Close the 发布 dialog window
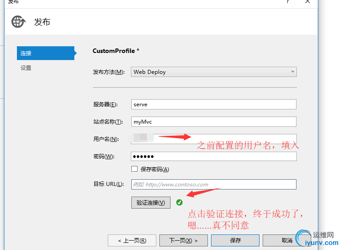The image size is (341, 250). click(x=308, y=1)
